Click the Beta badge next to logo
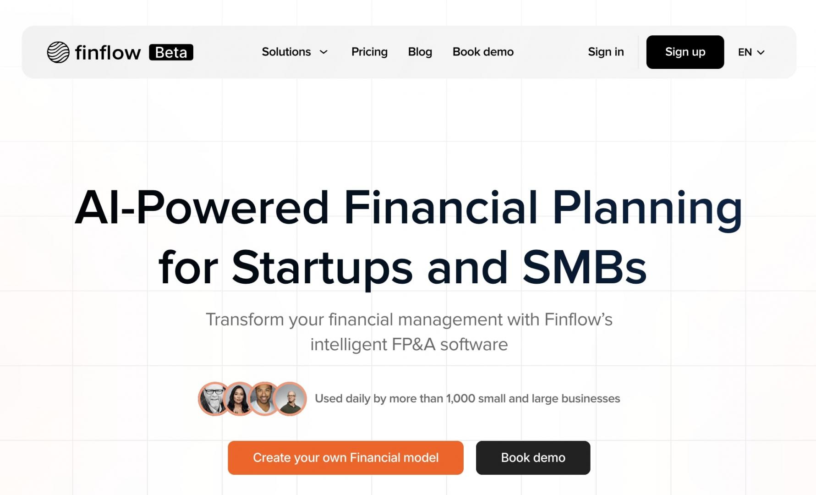The height and width of the screenshot is (495, 816). point(171,52)
